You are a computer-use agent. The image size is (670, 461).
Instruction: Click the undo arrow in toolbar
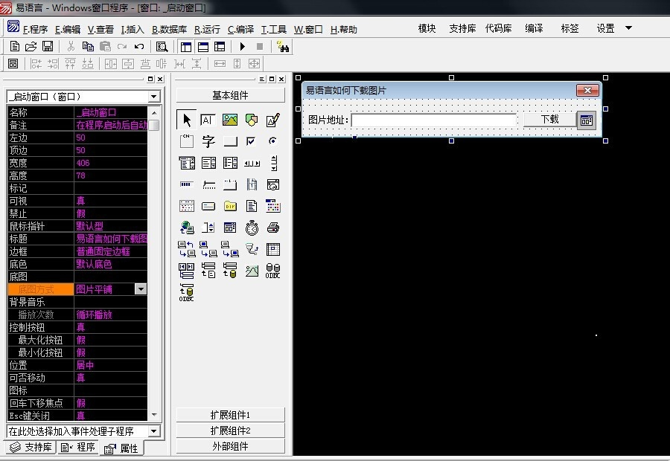click(139, 46)
